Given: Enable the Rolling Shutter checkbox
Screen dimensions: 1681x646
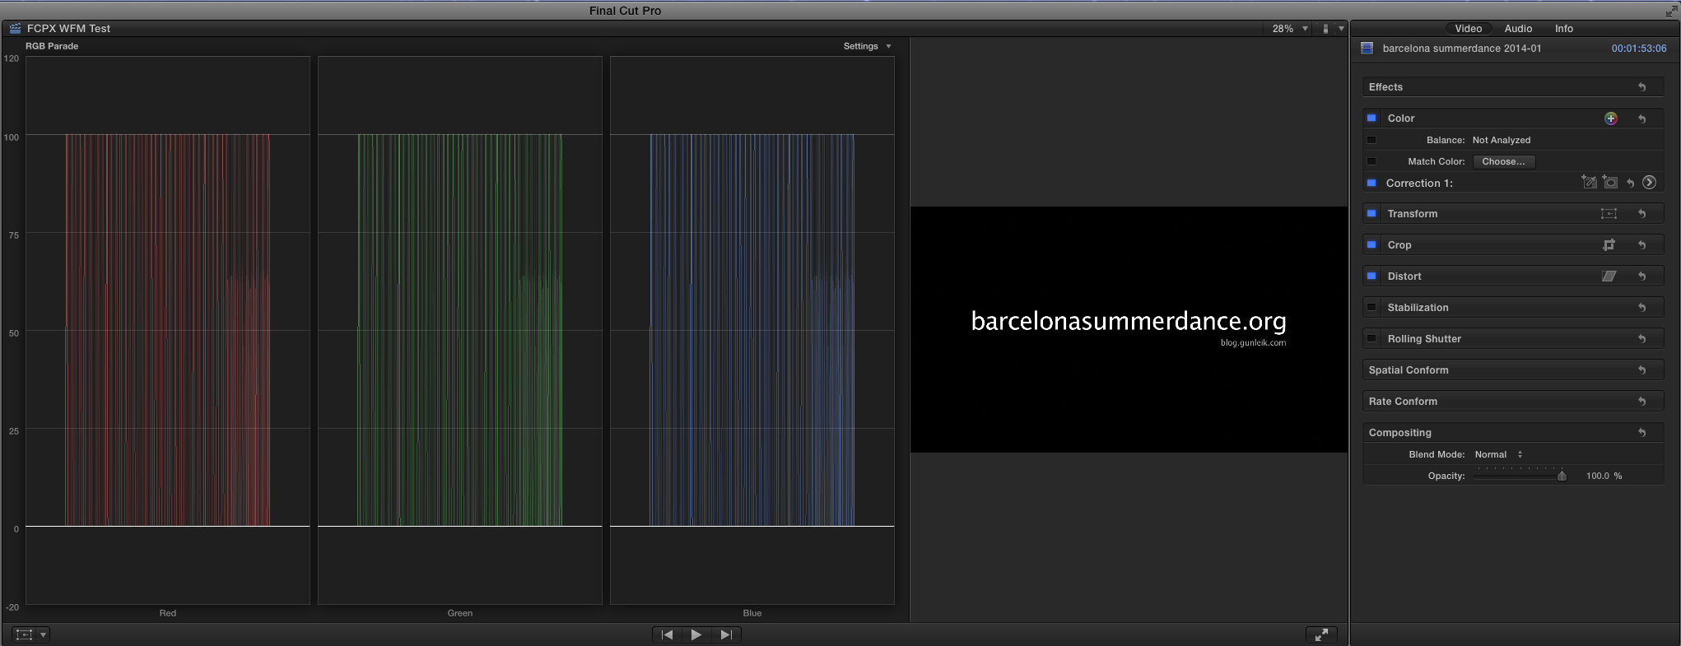Looking at the screenshot, I should [1371, 339].
